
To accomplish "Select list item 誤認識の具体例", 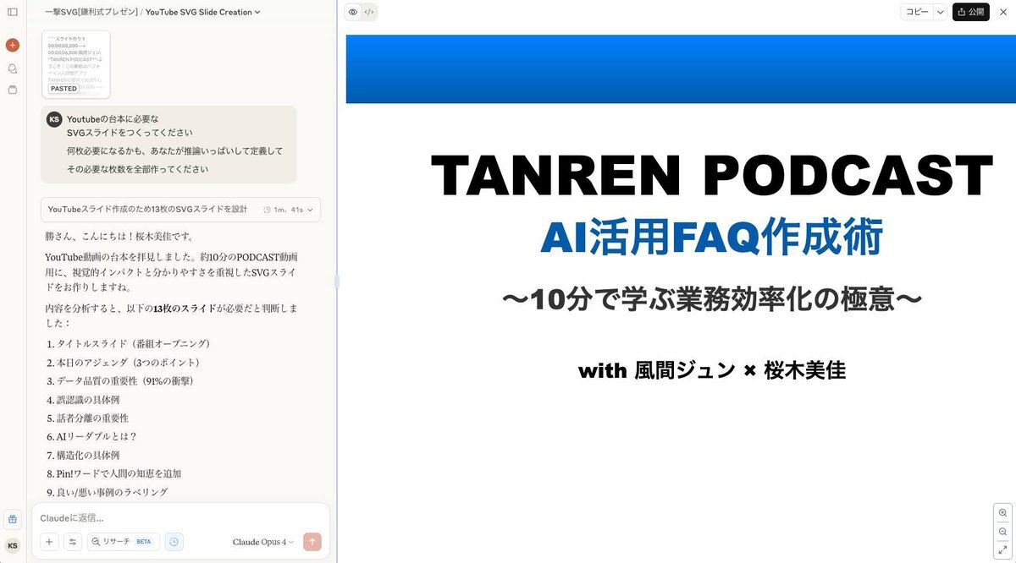I will 88,399.
